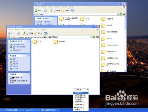Click the green Go (转到) arrow in TOOLS window
Image resolution: width=148 pixels, height=112 pixels.
pos(121,14)
